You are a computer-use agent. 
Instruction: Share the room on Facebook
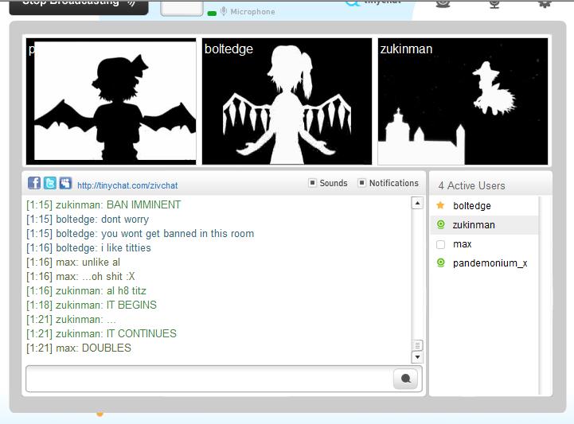point(34,182)
